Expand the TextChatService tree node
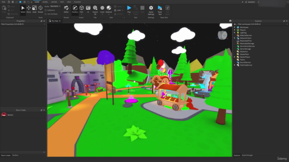The image size is (289, 162). (235, 65)
